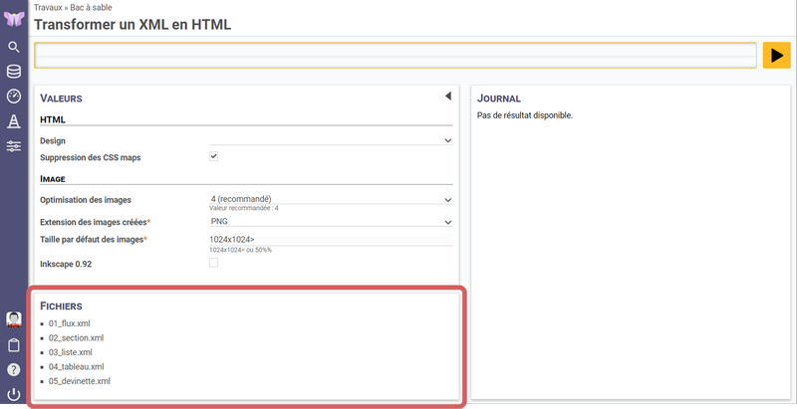
Task: Open the user avatar in the sidebar
Action: pyautogui.click(x=14, y=319)
